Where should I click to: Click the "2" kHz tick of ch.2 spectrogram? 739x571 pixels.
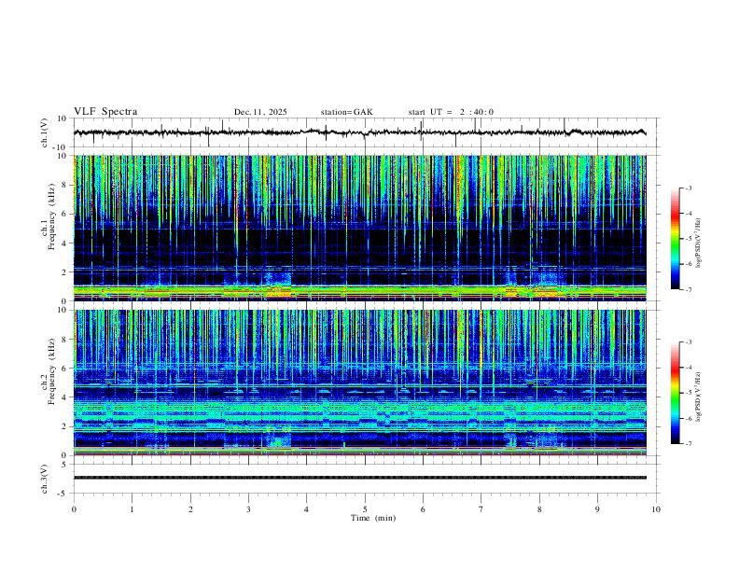[x=65, y=426]
